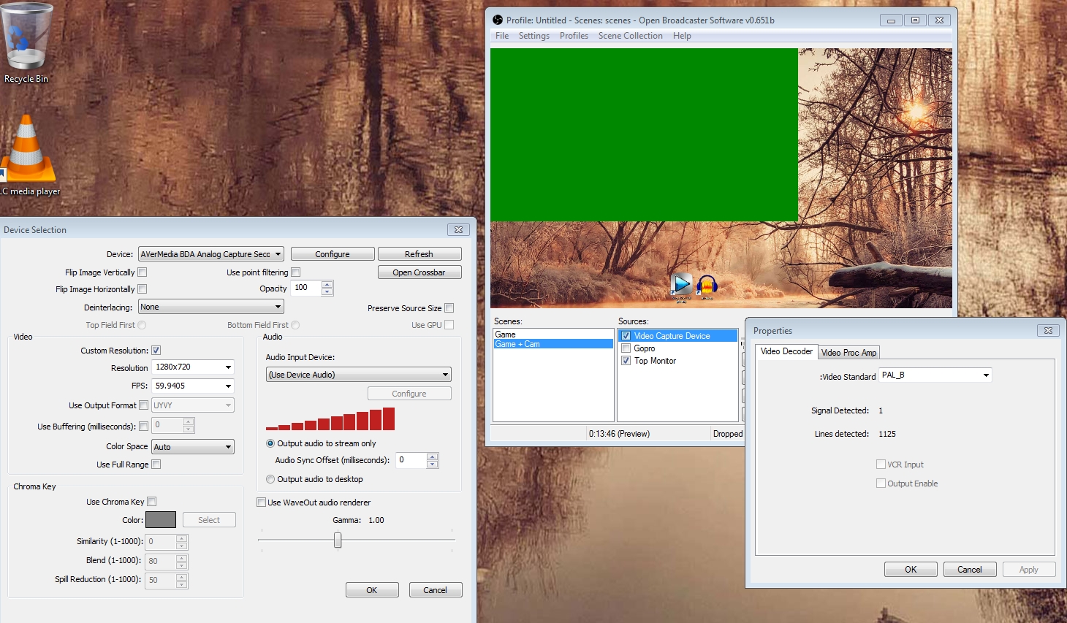Increase Audio Sync Offset with up arrow

[x=433, y=456]
